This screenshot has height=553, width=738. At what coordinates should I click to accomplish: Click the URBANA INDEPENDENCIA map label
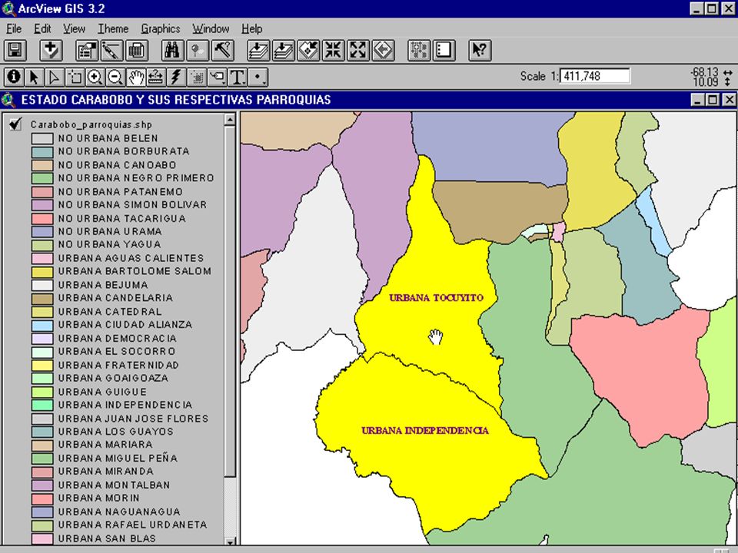click(x=425, y=430)
